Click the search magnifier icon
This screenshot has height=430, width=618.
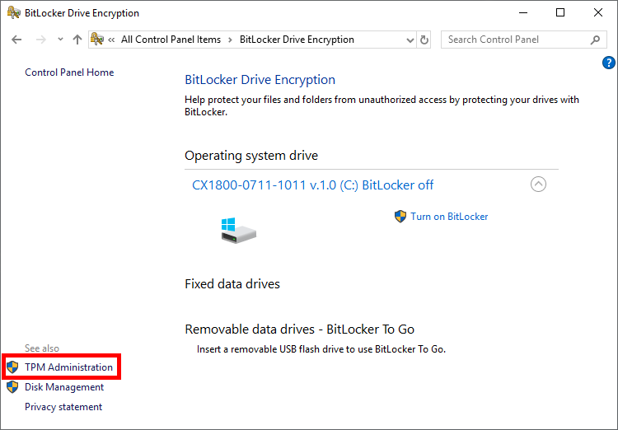(x=595, y=40)
